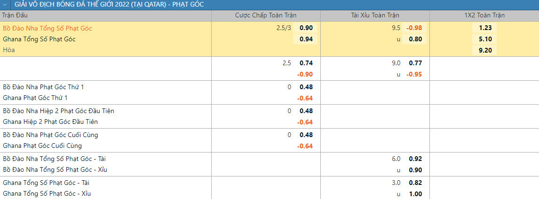Pick under 9.0 odds -0.95

[414, 74]
